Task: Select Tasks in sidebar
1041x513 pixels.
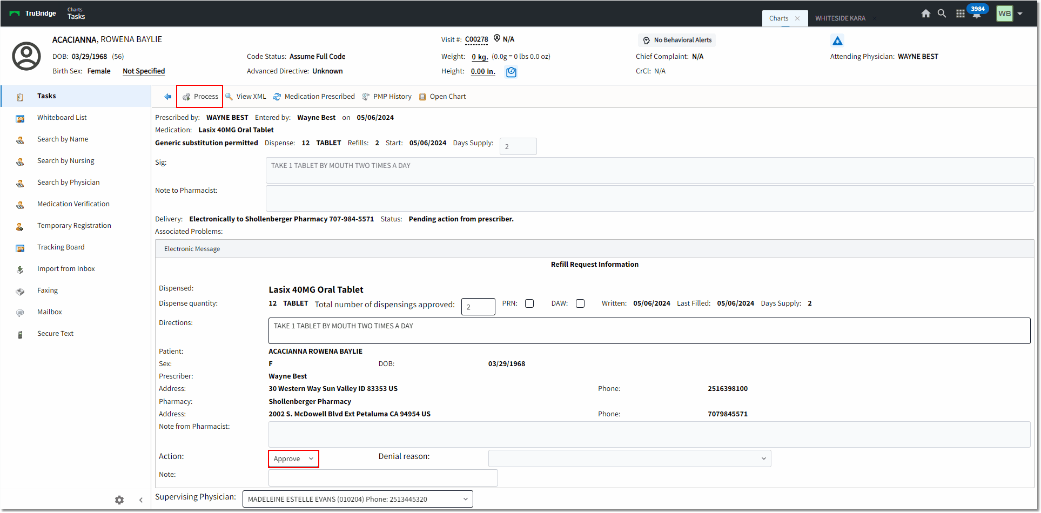Action: coord(76,96)
